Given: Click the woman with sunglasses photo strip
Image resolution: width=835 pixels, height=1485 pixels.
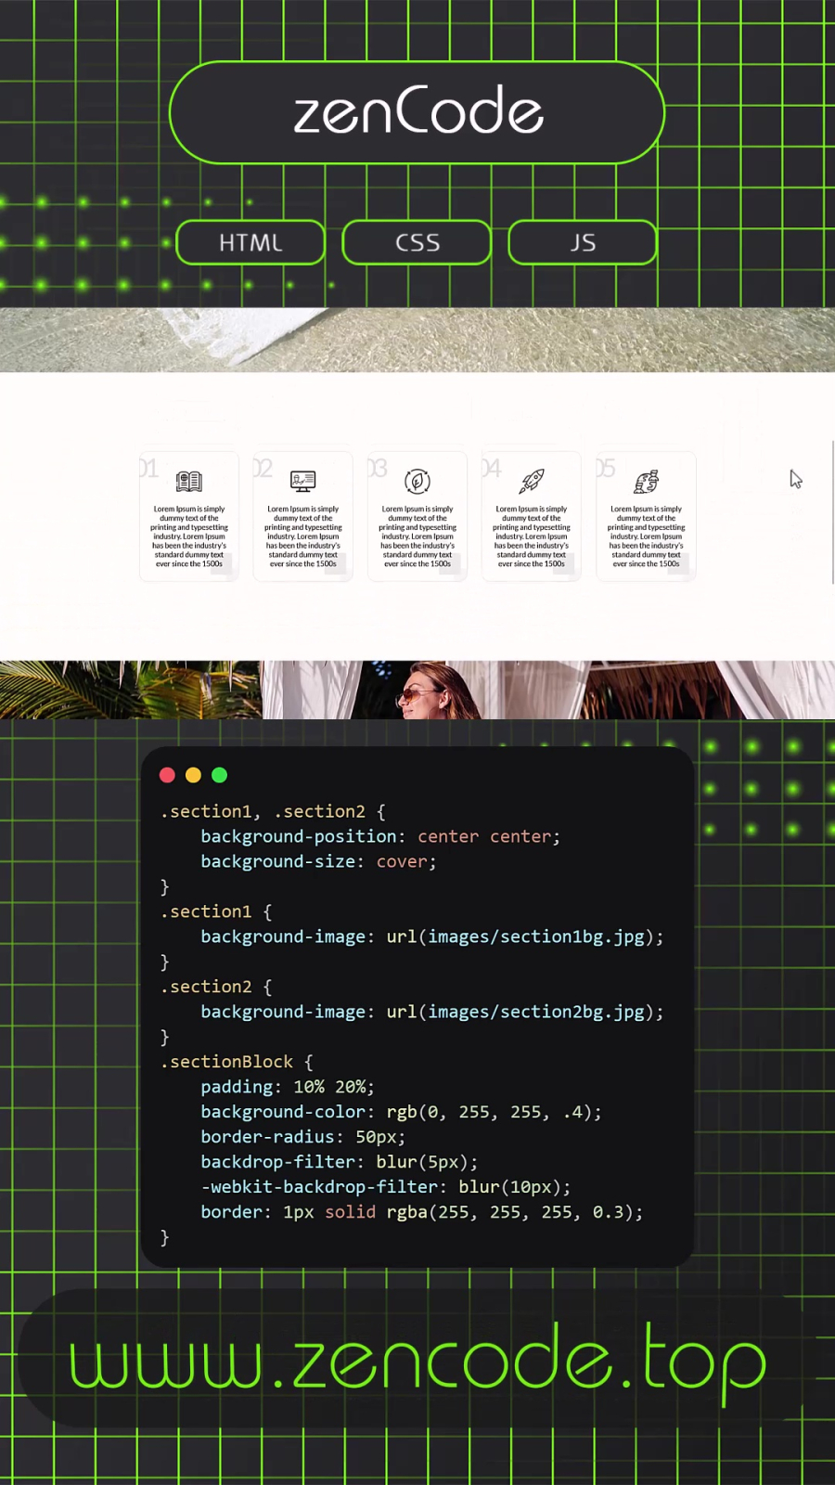Looking at the screenshot, I should coord(417,690).
